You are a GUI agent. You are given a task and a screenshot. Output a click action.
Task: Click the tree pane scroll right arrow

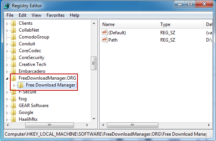point(87,125)
